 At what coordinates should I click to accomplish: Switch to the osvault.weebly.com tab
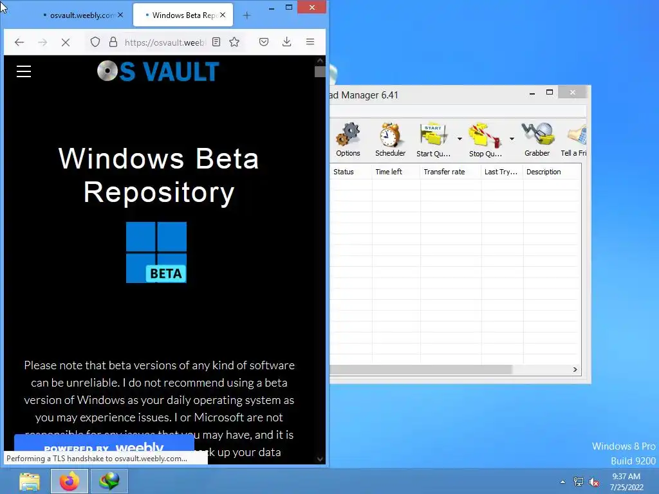(81, 15)
